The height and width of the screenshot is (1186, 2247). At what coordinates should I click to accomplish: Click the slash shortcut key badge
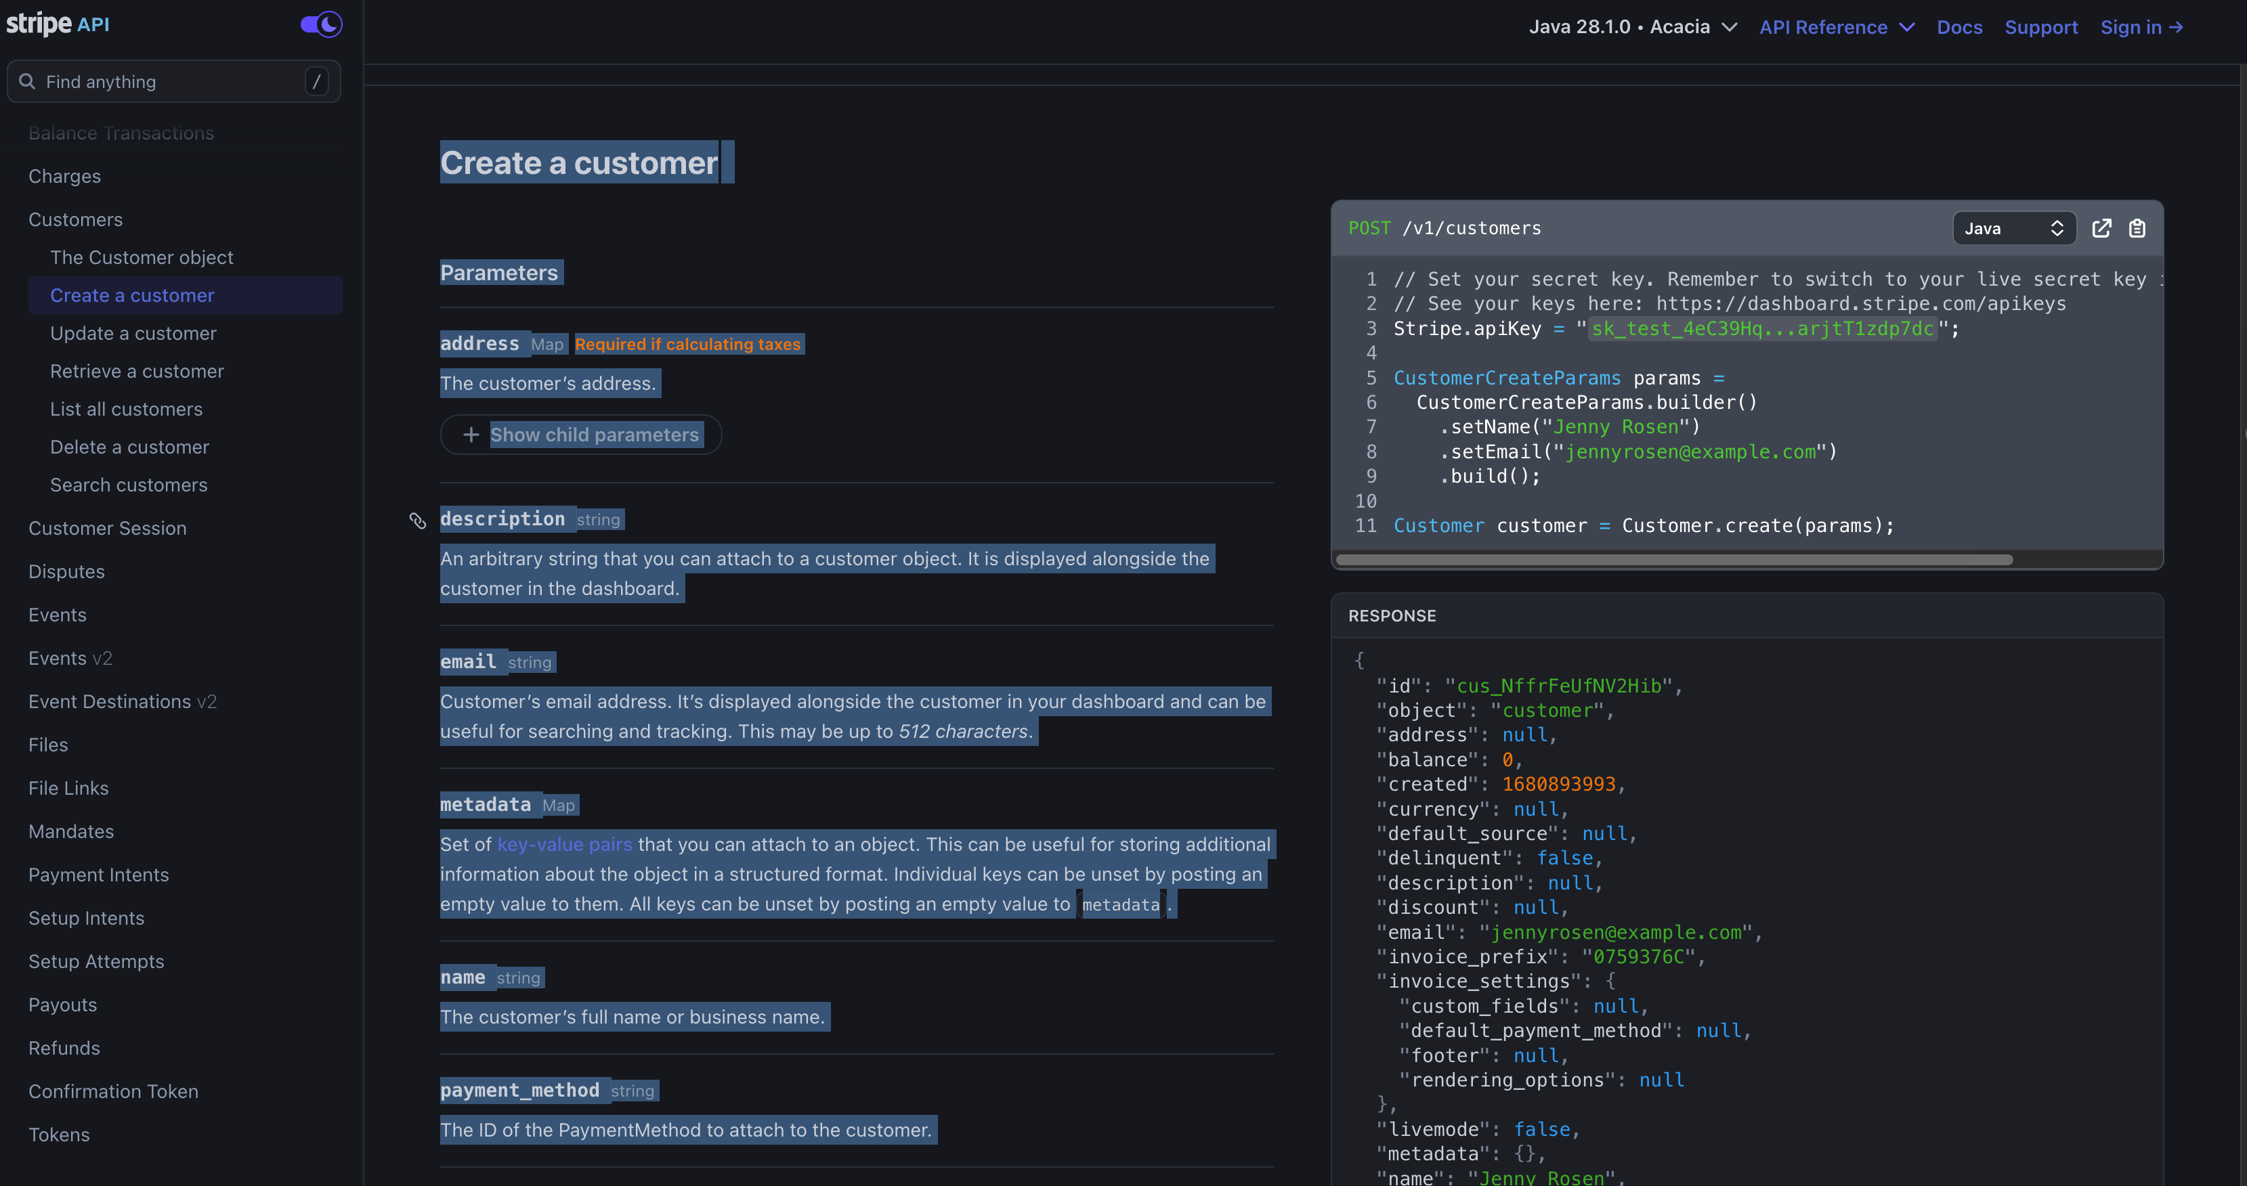[317, 81]
